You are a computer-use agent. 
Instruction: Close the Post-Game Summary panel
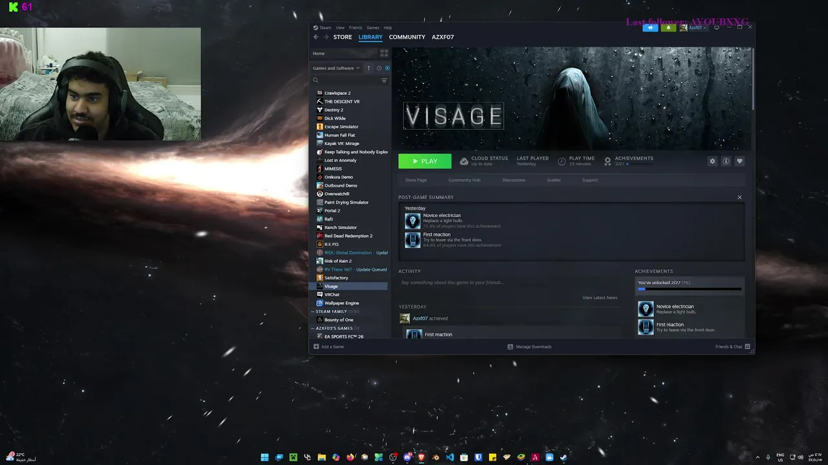(x=739, y=197)
